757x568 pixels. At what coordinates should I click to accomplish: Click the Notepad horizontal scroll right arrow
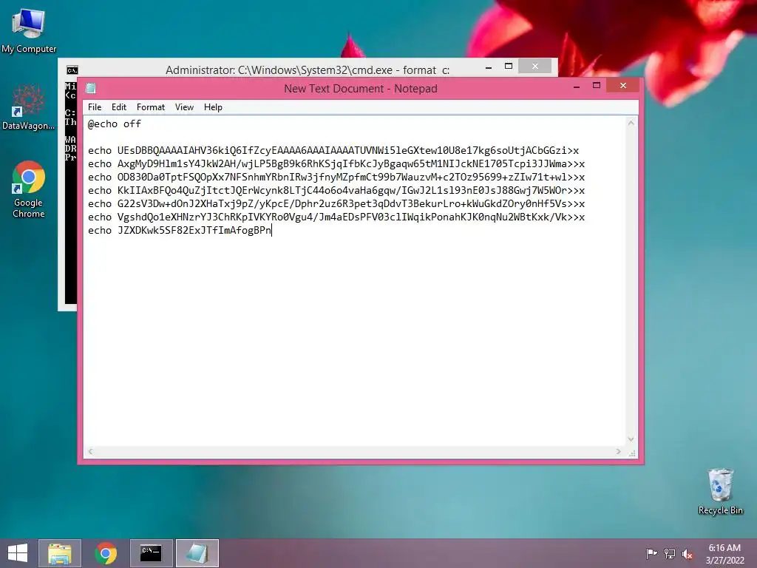(619, 452)
